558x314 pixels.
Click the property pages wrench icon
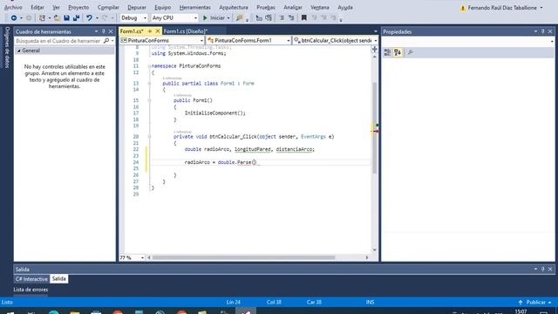411,52
